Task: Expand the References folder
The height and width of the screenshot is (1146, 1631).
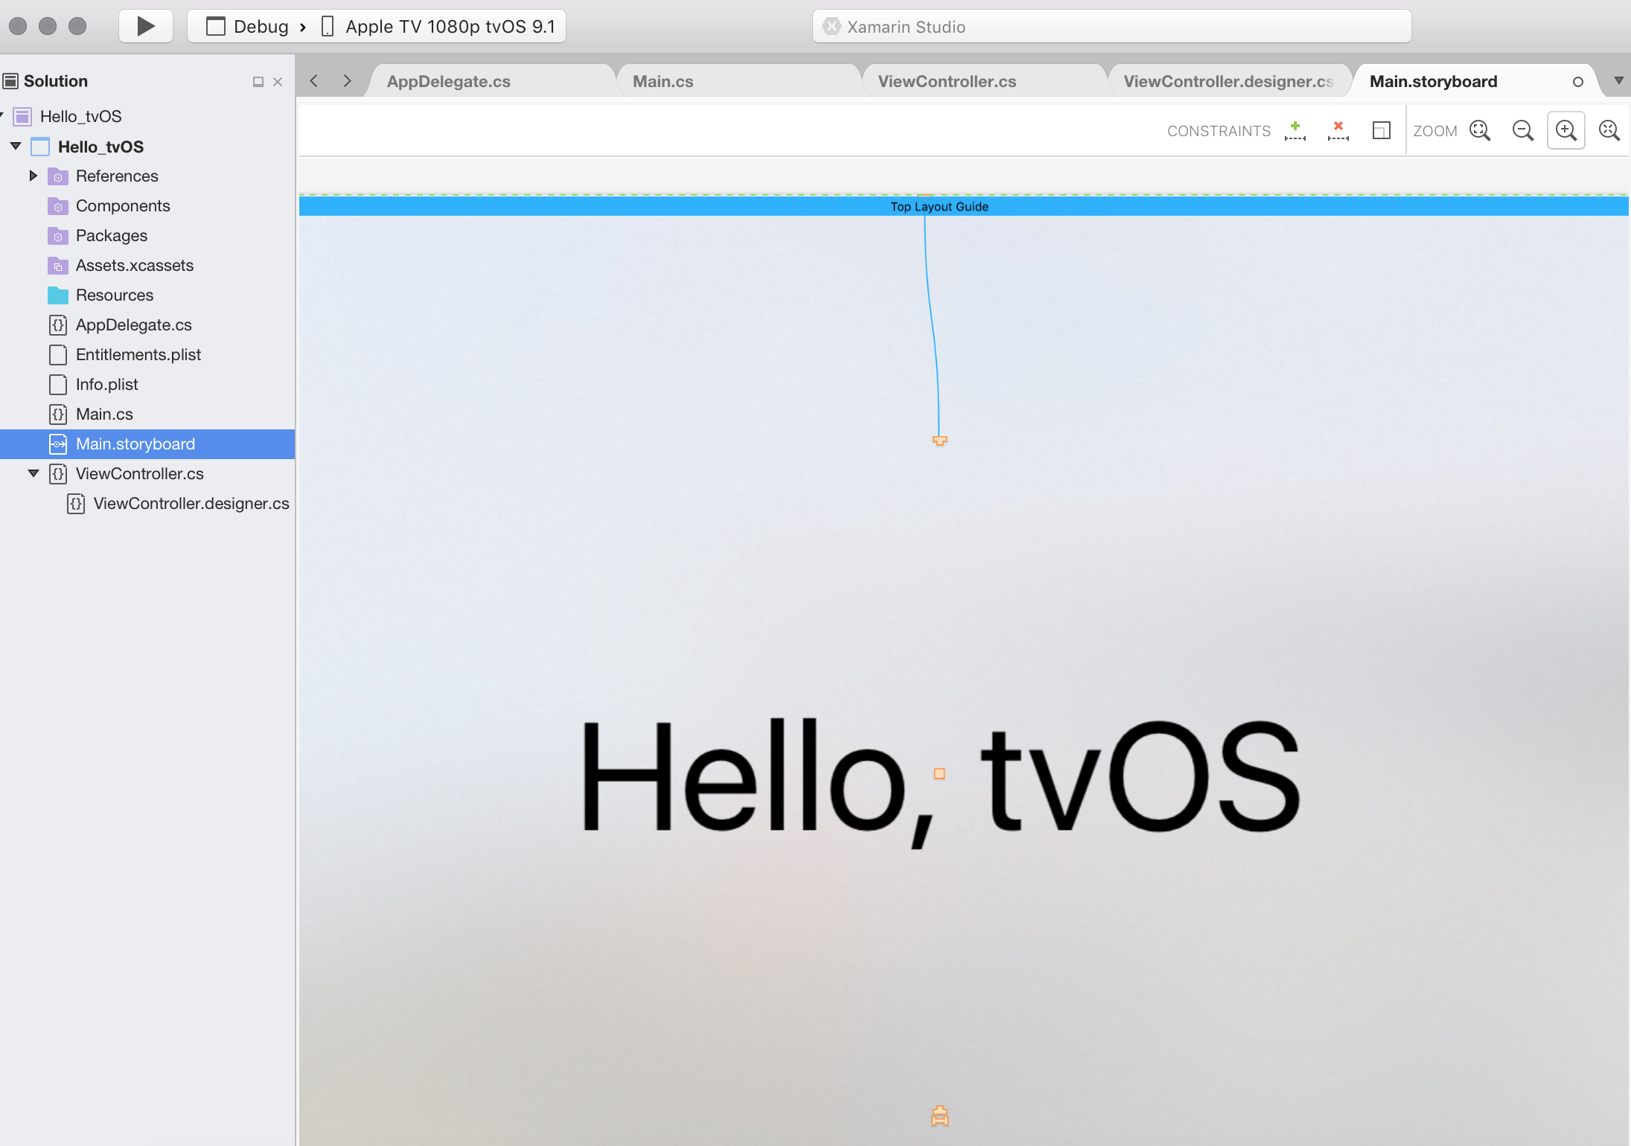Action: coord(33,176)
